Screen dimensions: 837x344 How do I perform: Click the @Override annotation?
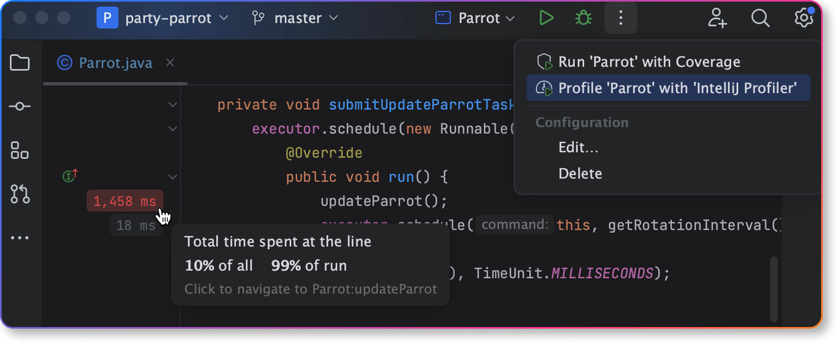(324, 152)
